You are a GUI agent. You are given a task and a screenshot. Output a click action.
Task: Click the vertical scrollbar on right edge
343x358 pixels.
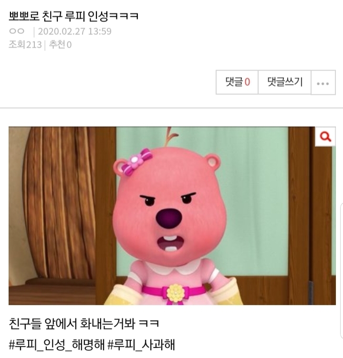tap(342, 269)
